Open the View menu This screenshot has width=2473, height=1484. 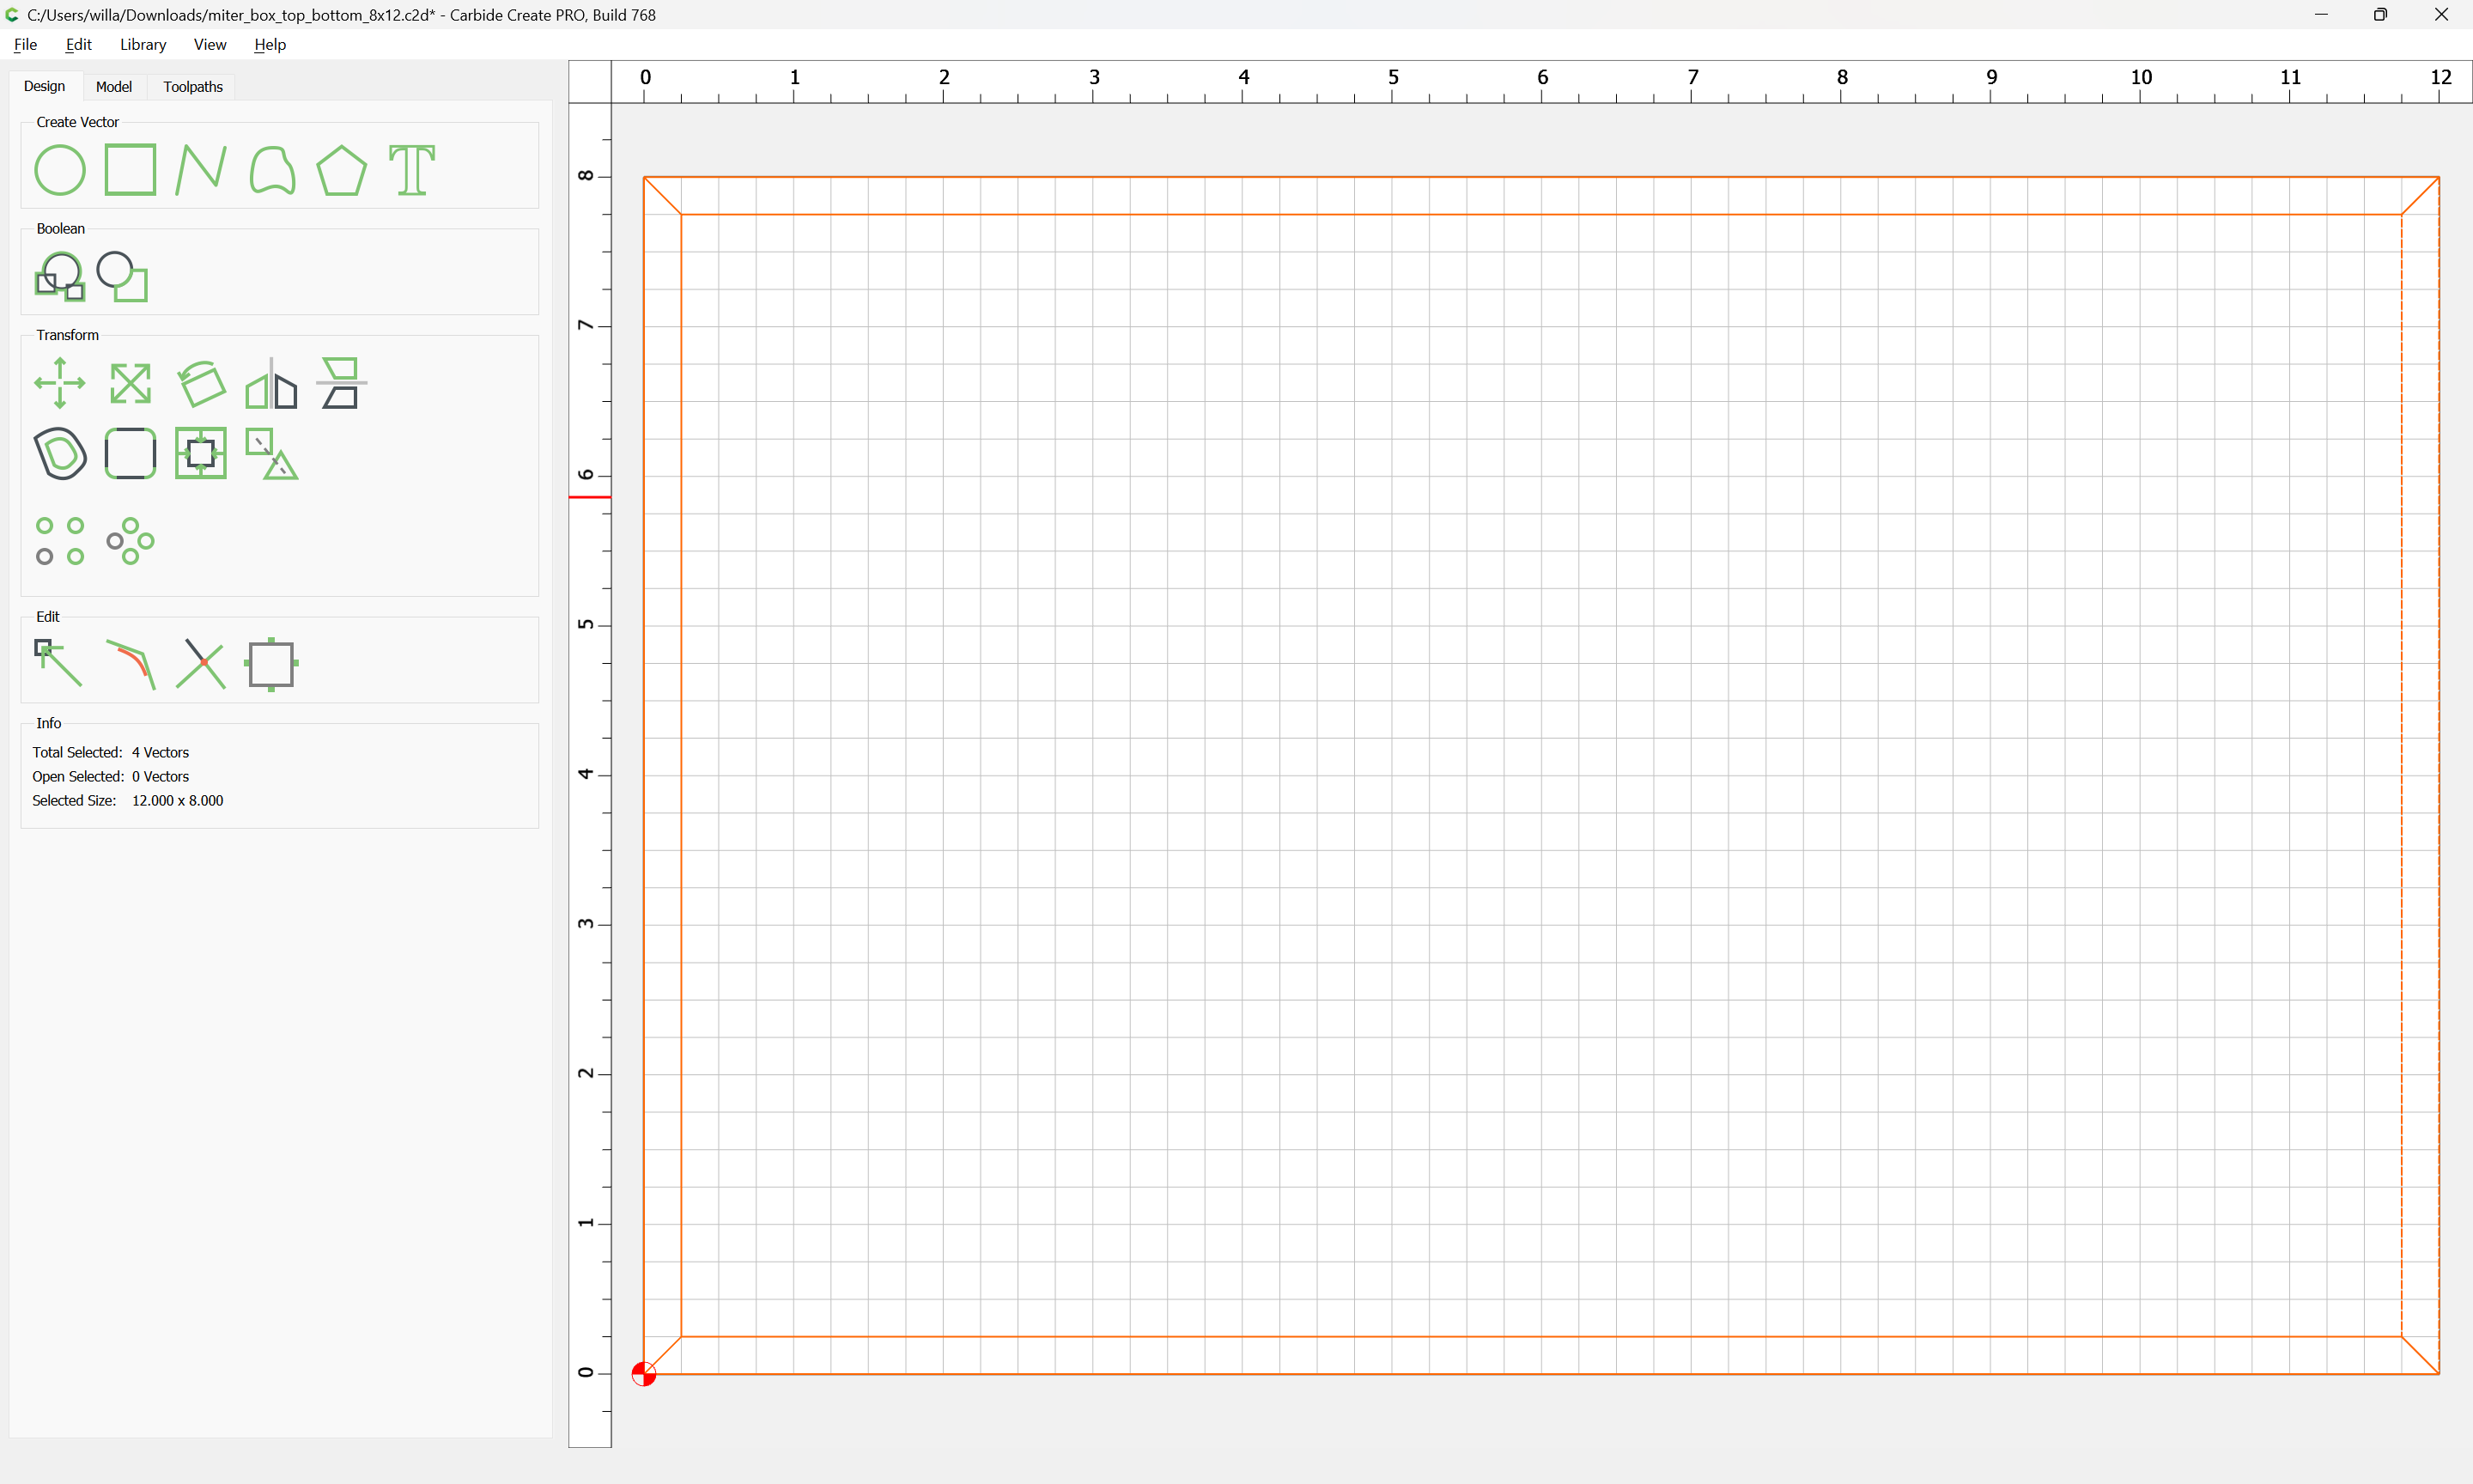click(x=210, y=44)
